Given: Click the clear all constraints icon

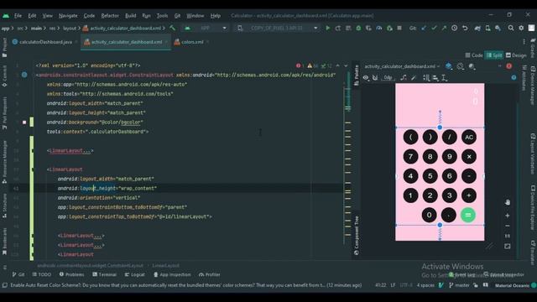Looking at the screenshot, I should (404, 78).
